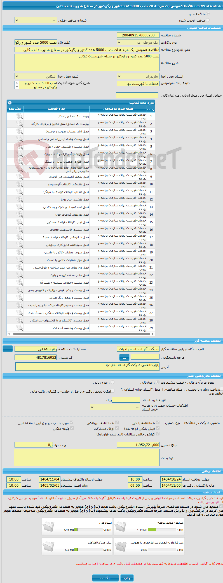
Task: Click the شرایط و ضوابط size progress bar
Action: pyautogui.click(x=162, y=530)
